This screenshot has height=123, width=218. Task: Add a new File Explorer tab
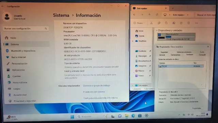click(x=173, y=9)
